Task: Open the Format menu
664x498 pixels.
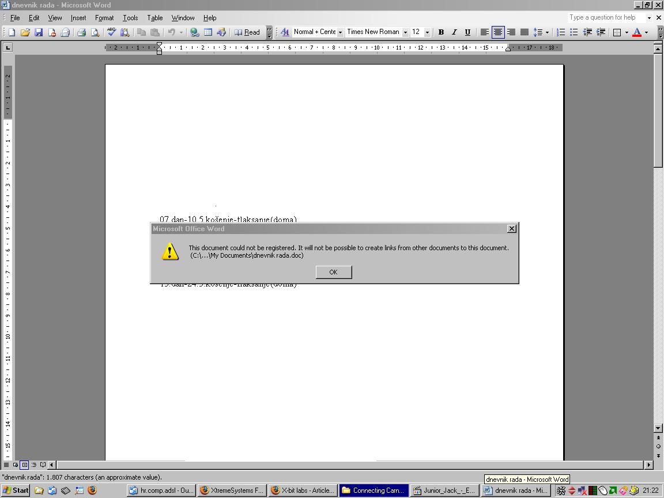Action: pos(104,18)
